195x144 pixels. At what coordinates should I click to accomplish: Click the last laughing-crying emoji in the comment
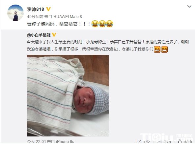tap(109, 24)
